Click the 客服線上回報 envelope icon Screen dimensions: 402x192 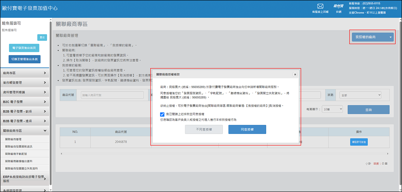[x=320, y=6]
